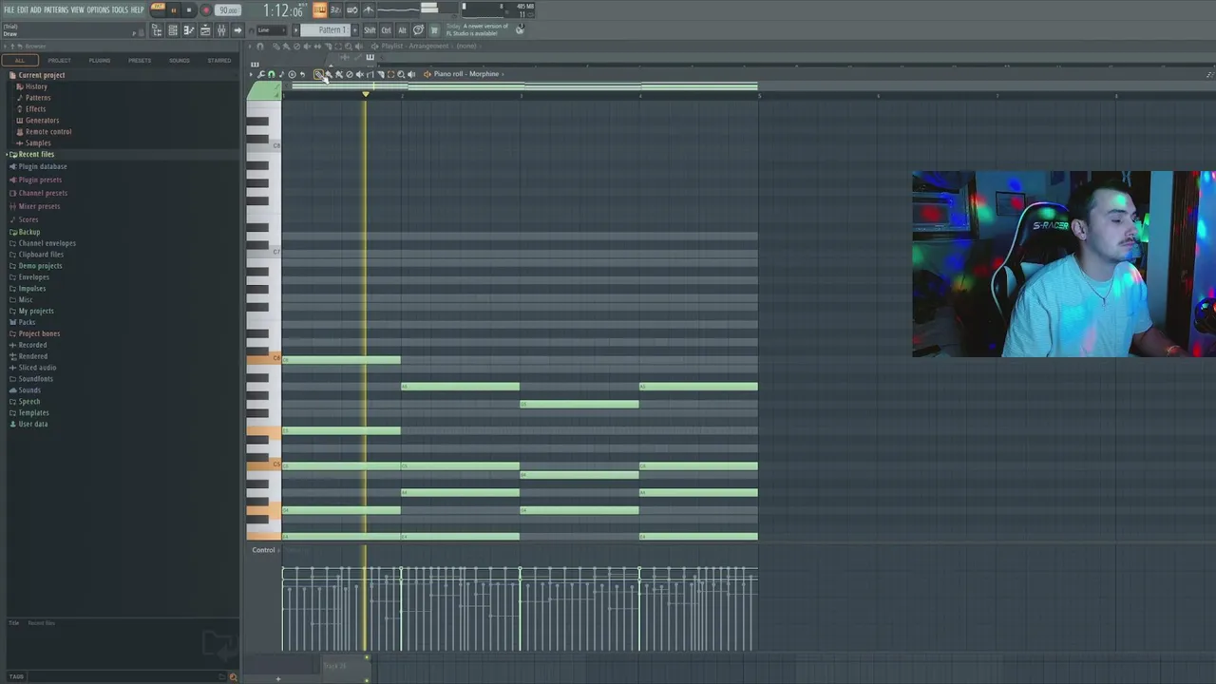Screen dimensions: 1216x684
Task: Expand Plugin presets folder
Action: pyautogui.click(x=40, y=180)
